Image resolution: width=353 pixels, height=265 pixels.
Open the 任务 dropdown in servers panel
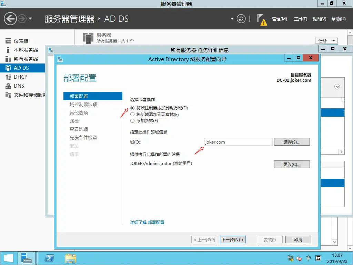(326, 41)
